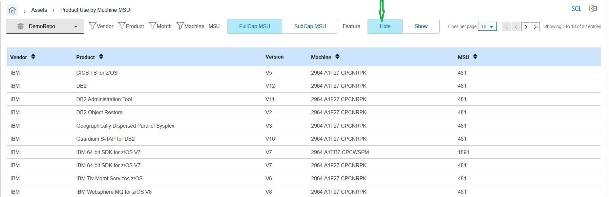Go to the first page
The image size is (609, 197).
[x=506, y=27]
